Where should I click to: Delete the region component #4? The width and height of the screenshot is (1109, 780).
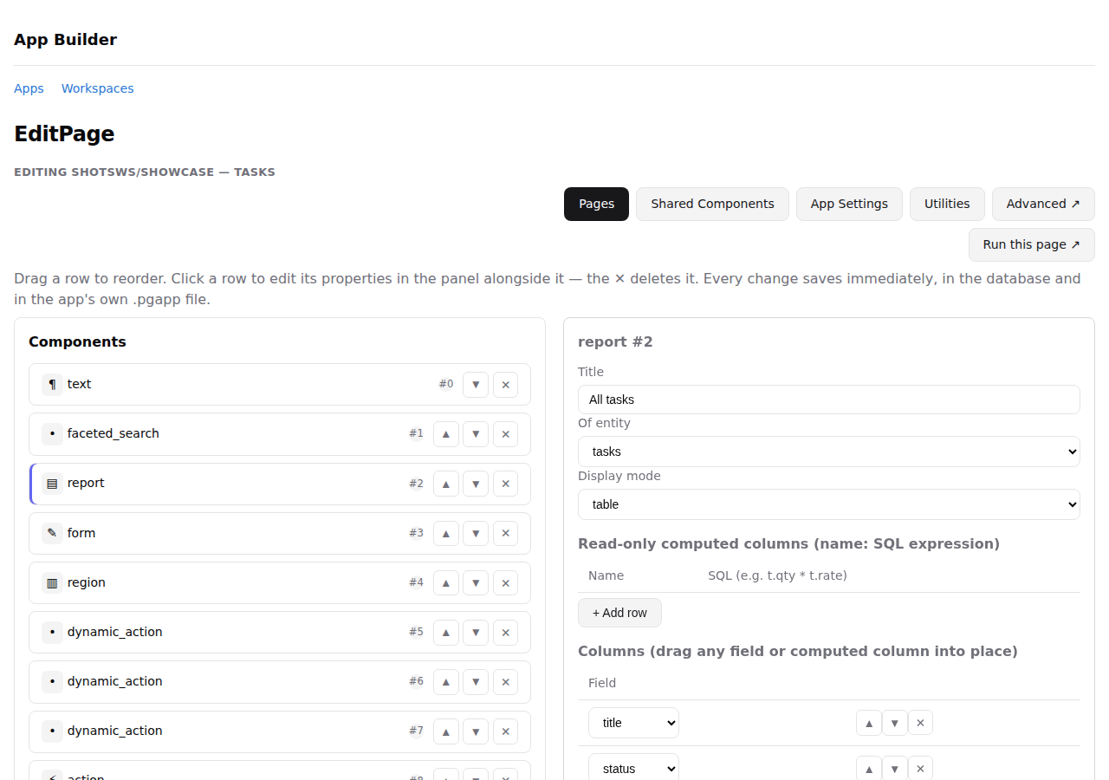tap(505, 582)
